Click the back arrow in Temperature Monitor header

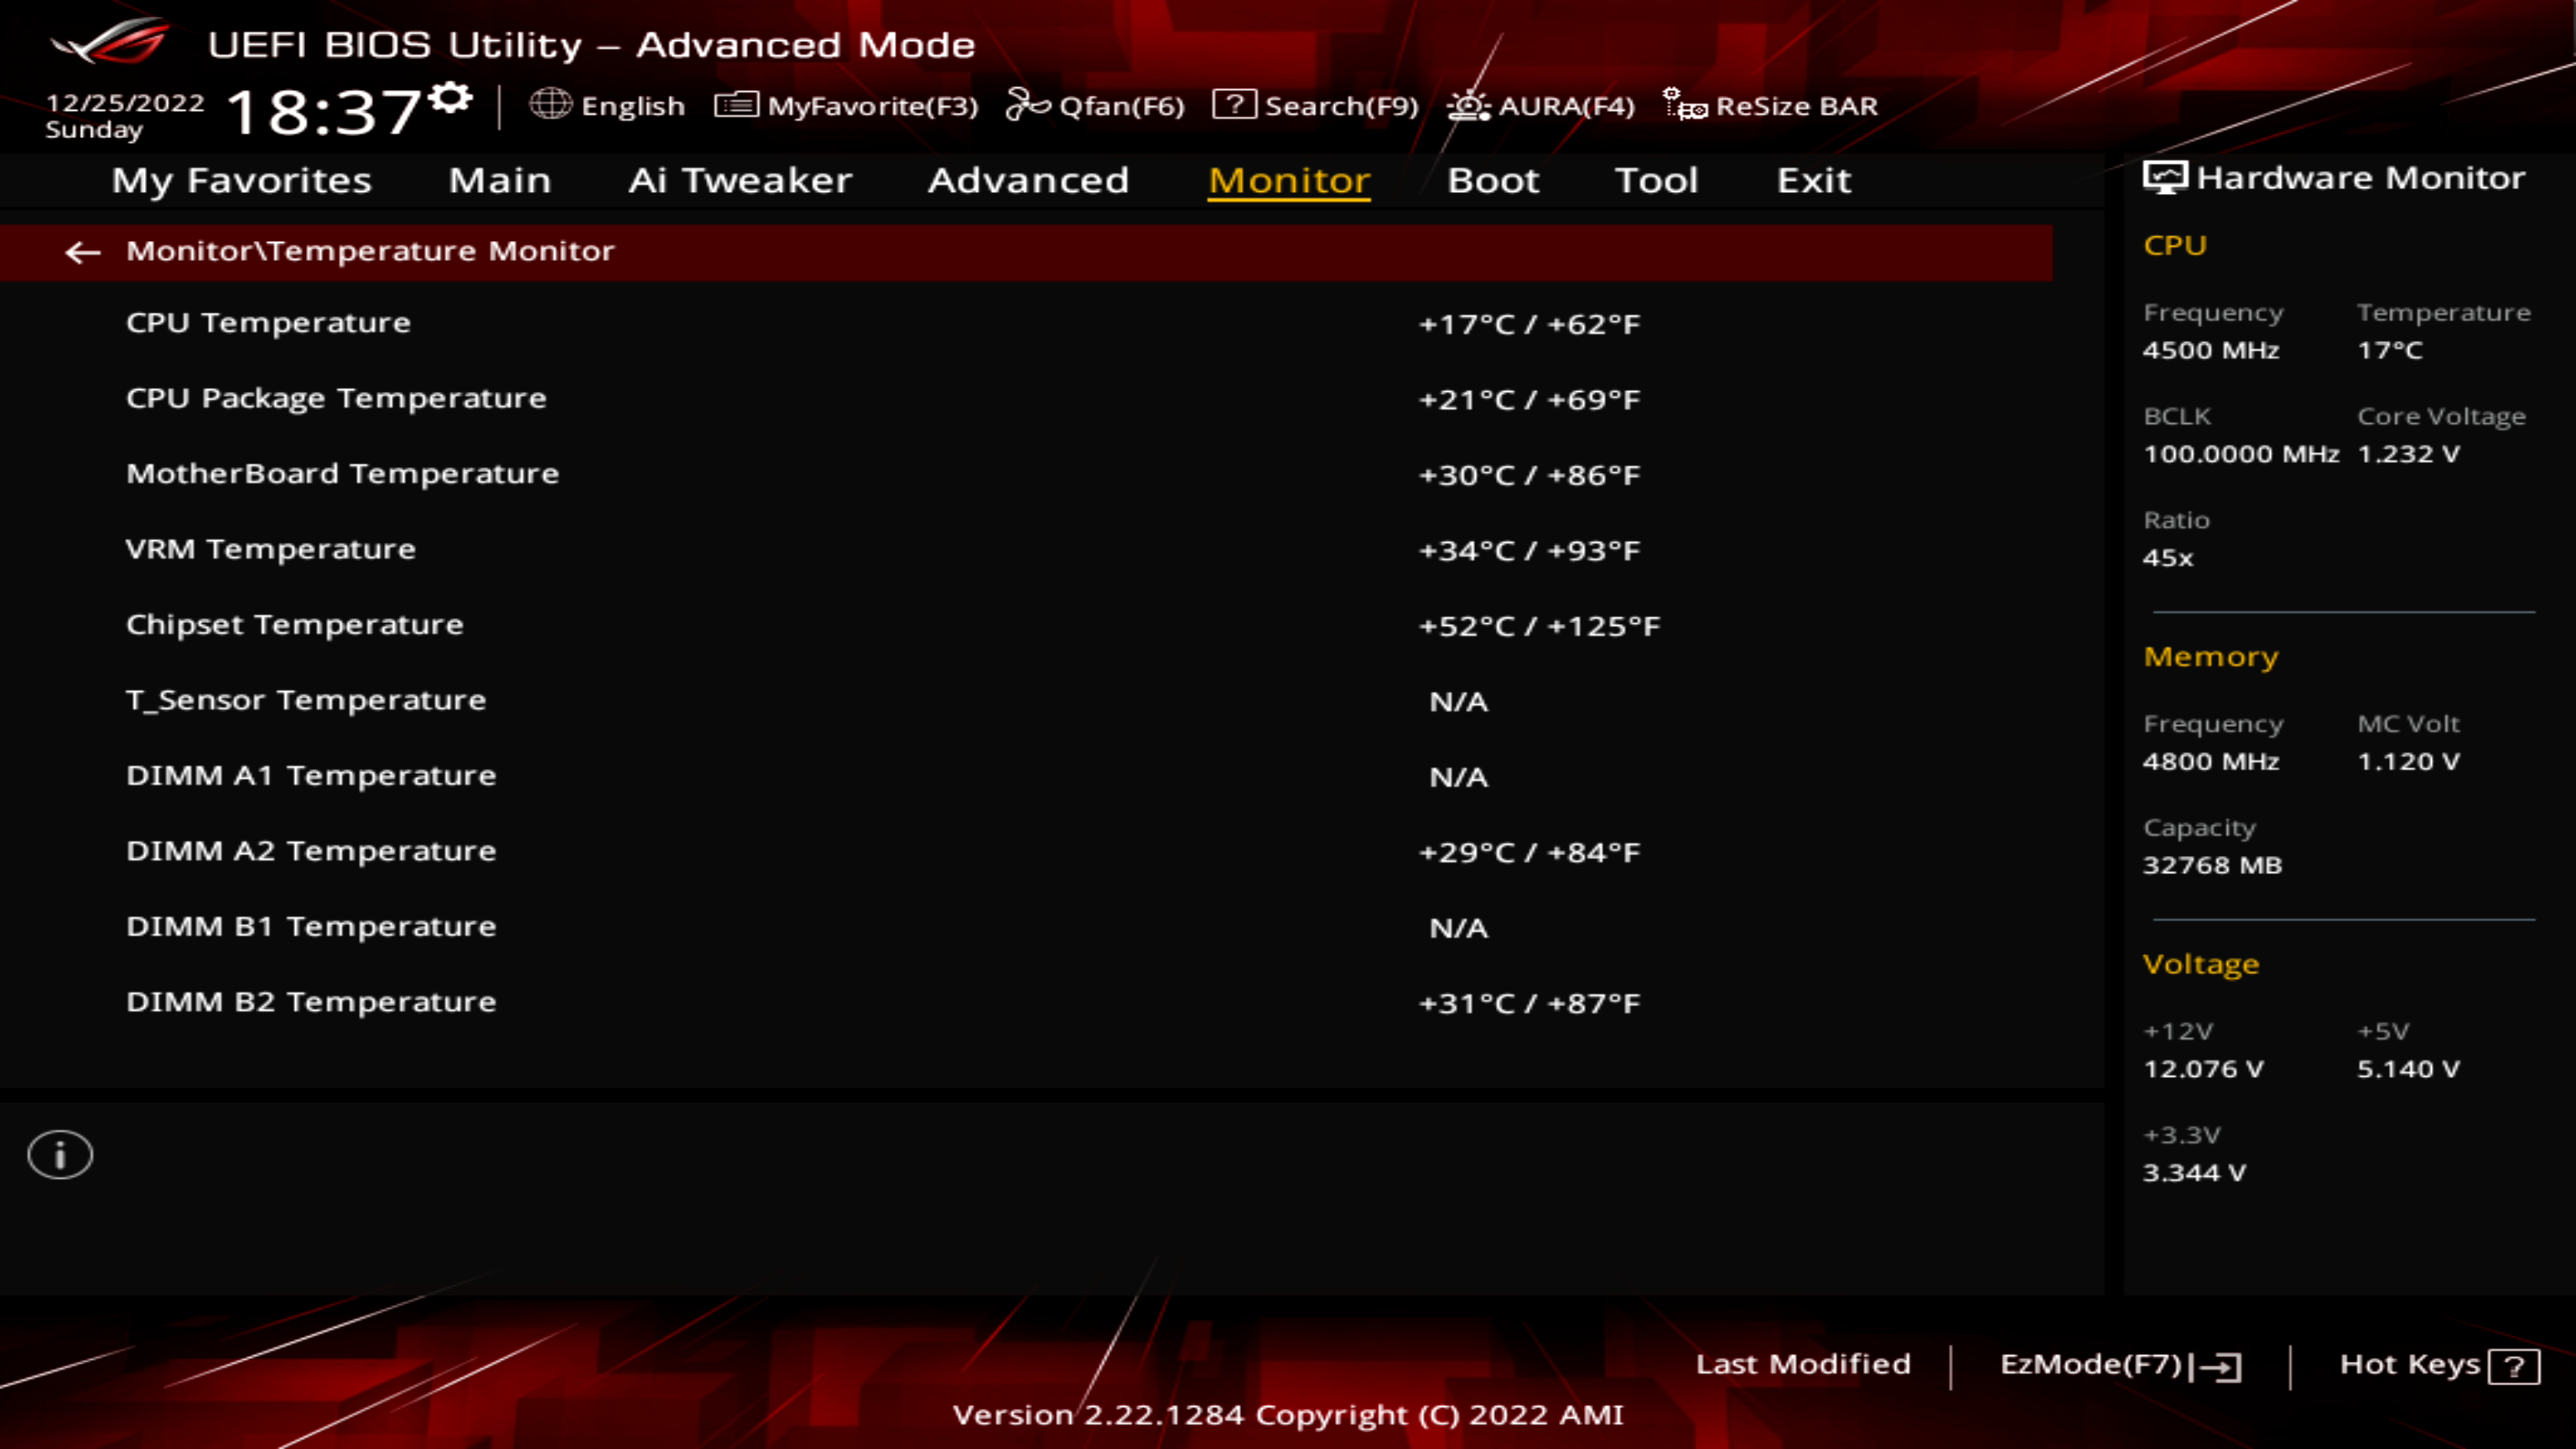(82, 252)
